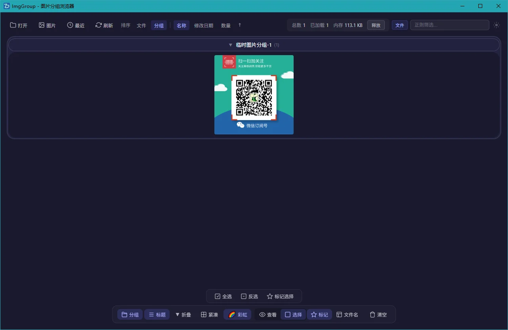Open settings via the top-right gear icon
This screenshot has height=330, width=508.
[497, 25]
